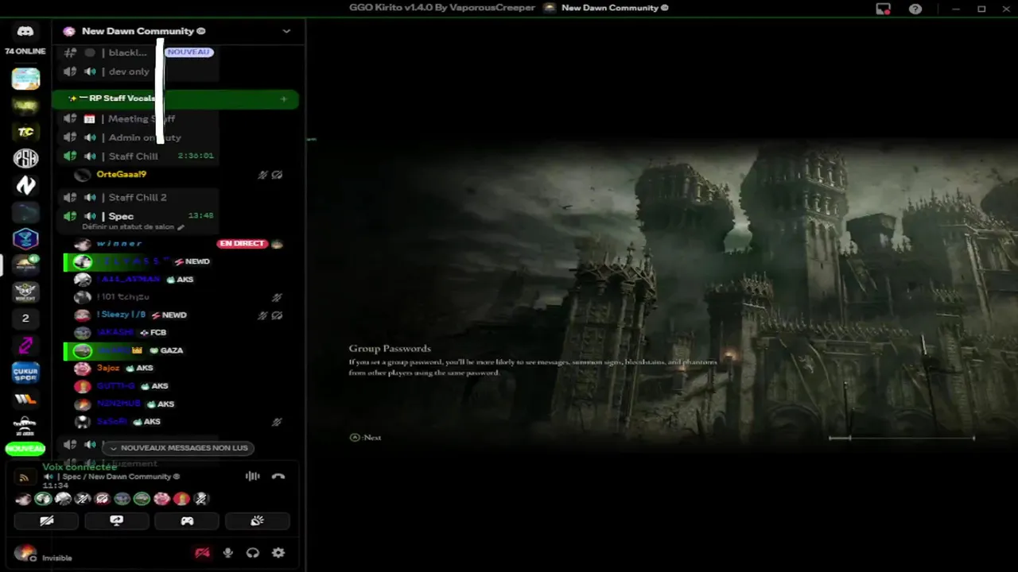
Task: Expand the New Dawn Community server menu
Action: coord(286,31)
